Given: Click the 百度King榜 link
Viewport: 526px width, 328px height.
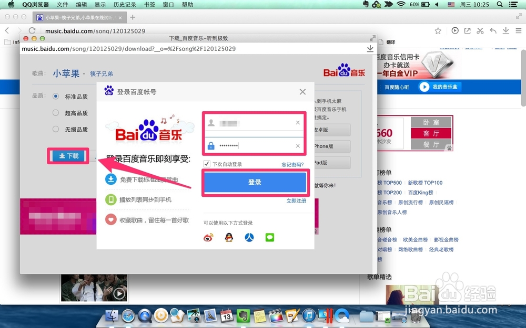Looking at the screenshot, I should (x=420, y=193).
